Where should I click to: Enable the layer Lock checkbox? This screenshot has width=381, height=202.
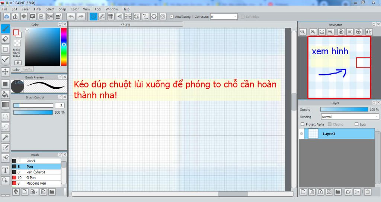(356, 124)
